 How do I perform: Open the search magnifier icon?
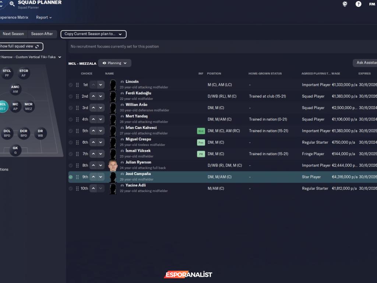pyautogui.click(x=12, y=4)
